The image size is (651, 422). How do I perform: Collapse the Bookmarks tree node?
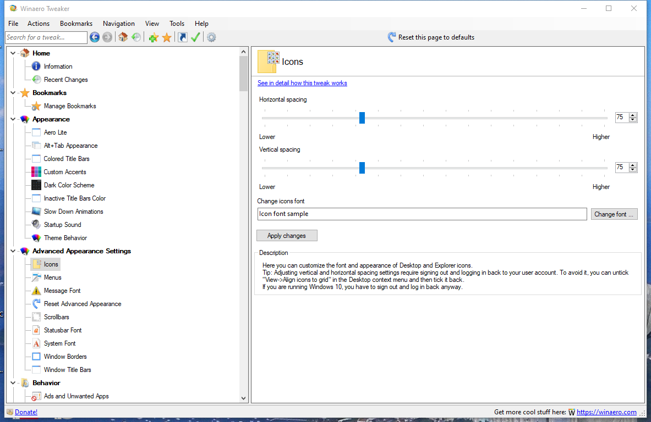point(13,93)
